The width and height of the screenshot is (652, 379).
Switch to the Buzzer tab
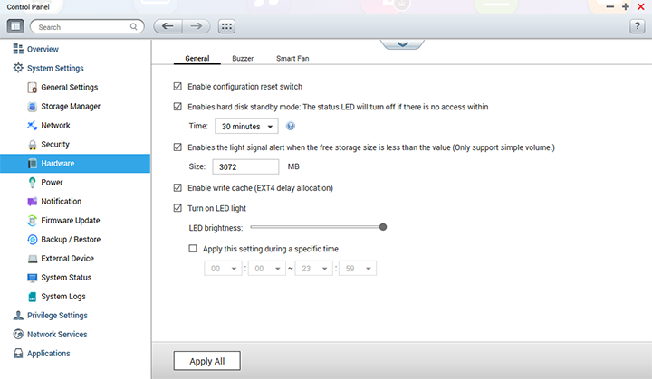[243, 58]
